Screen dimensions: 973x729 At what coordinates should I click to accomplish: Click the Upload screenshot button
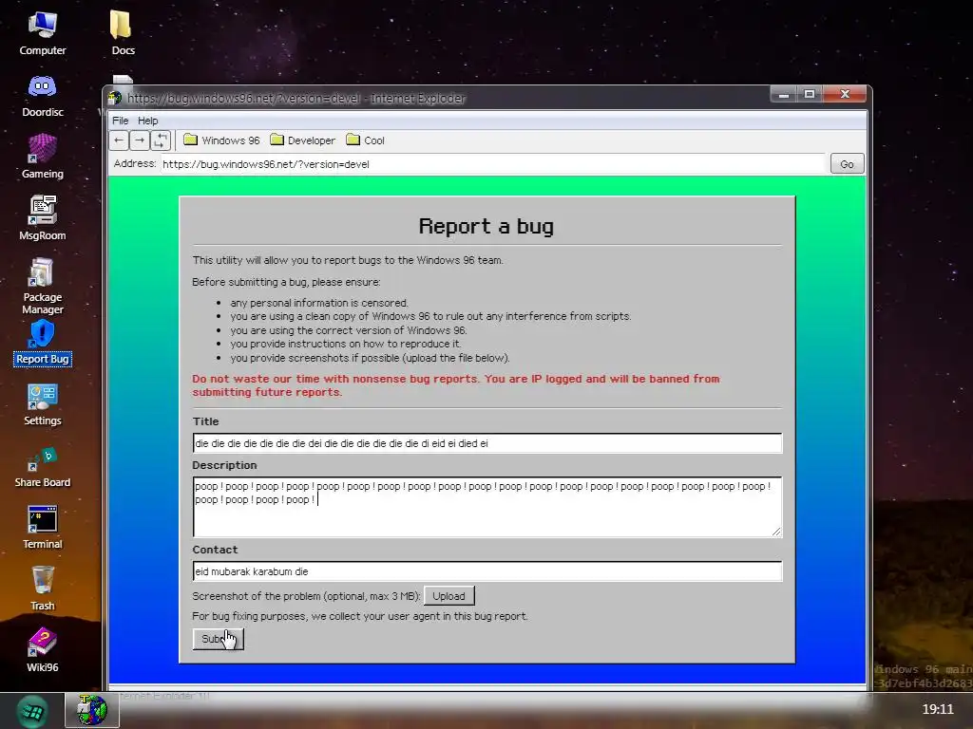click(x=448, y=596)
